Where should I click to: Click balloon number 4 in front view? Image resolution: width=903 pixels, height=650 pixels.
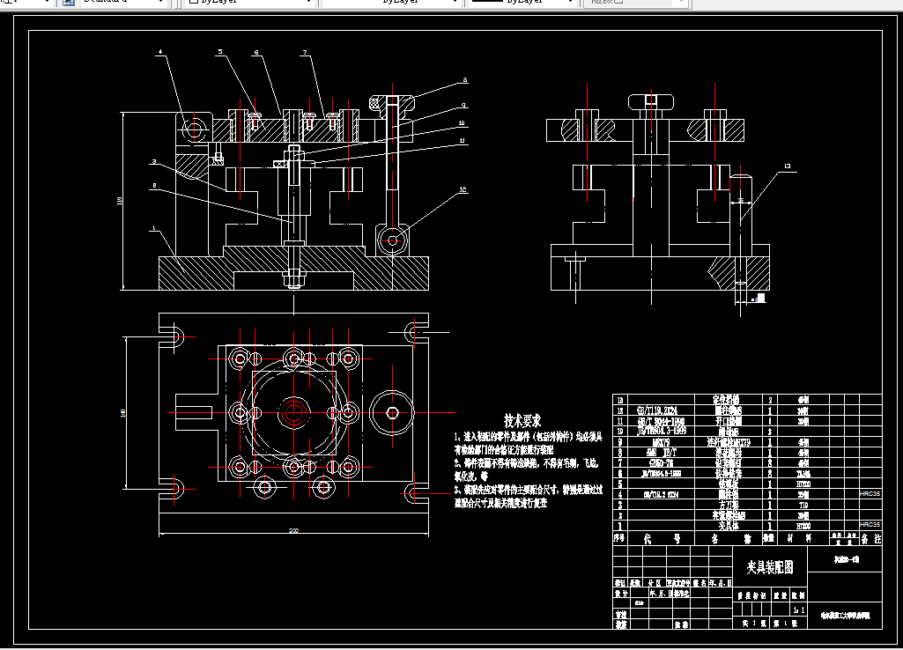(160, 52)
